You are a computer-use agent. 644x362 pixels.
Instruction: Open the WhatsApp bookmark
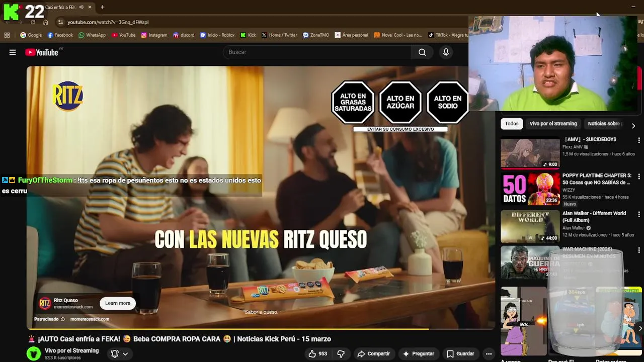(92, 35)
